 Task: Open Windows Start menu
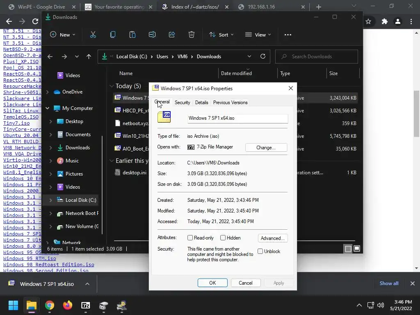[13, 305]
